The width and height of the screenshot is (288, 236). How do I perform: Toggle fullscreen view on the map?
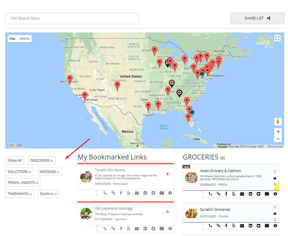(x=277, y=38)
